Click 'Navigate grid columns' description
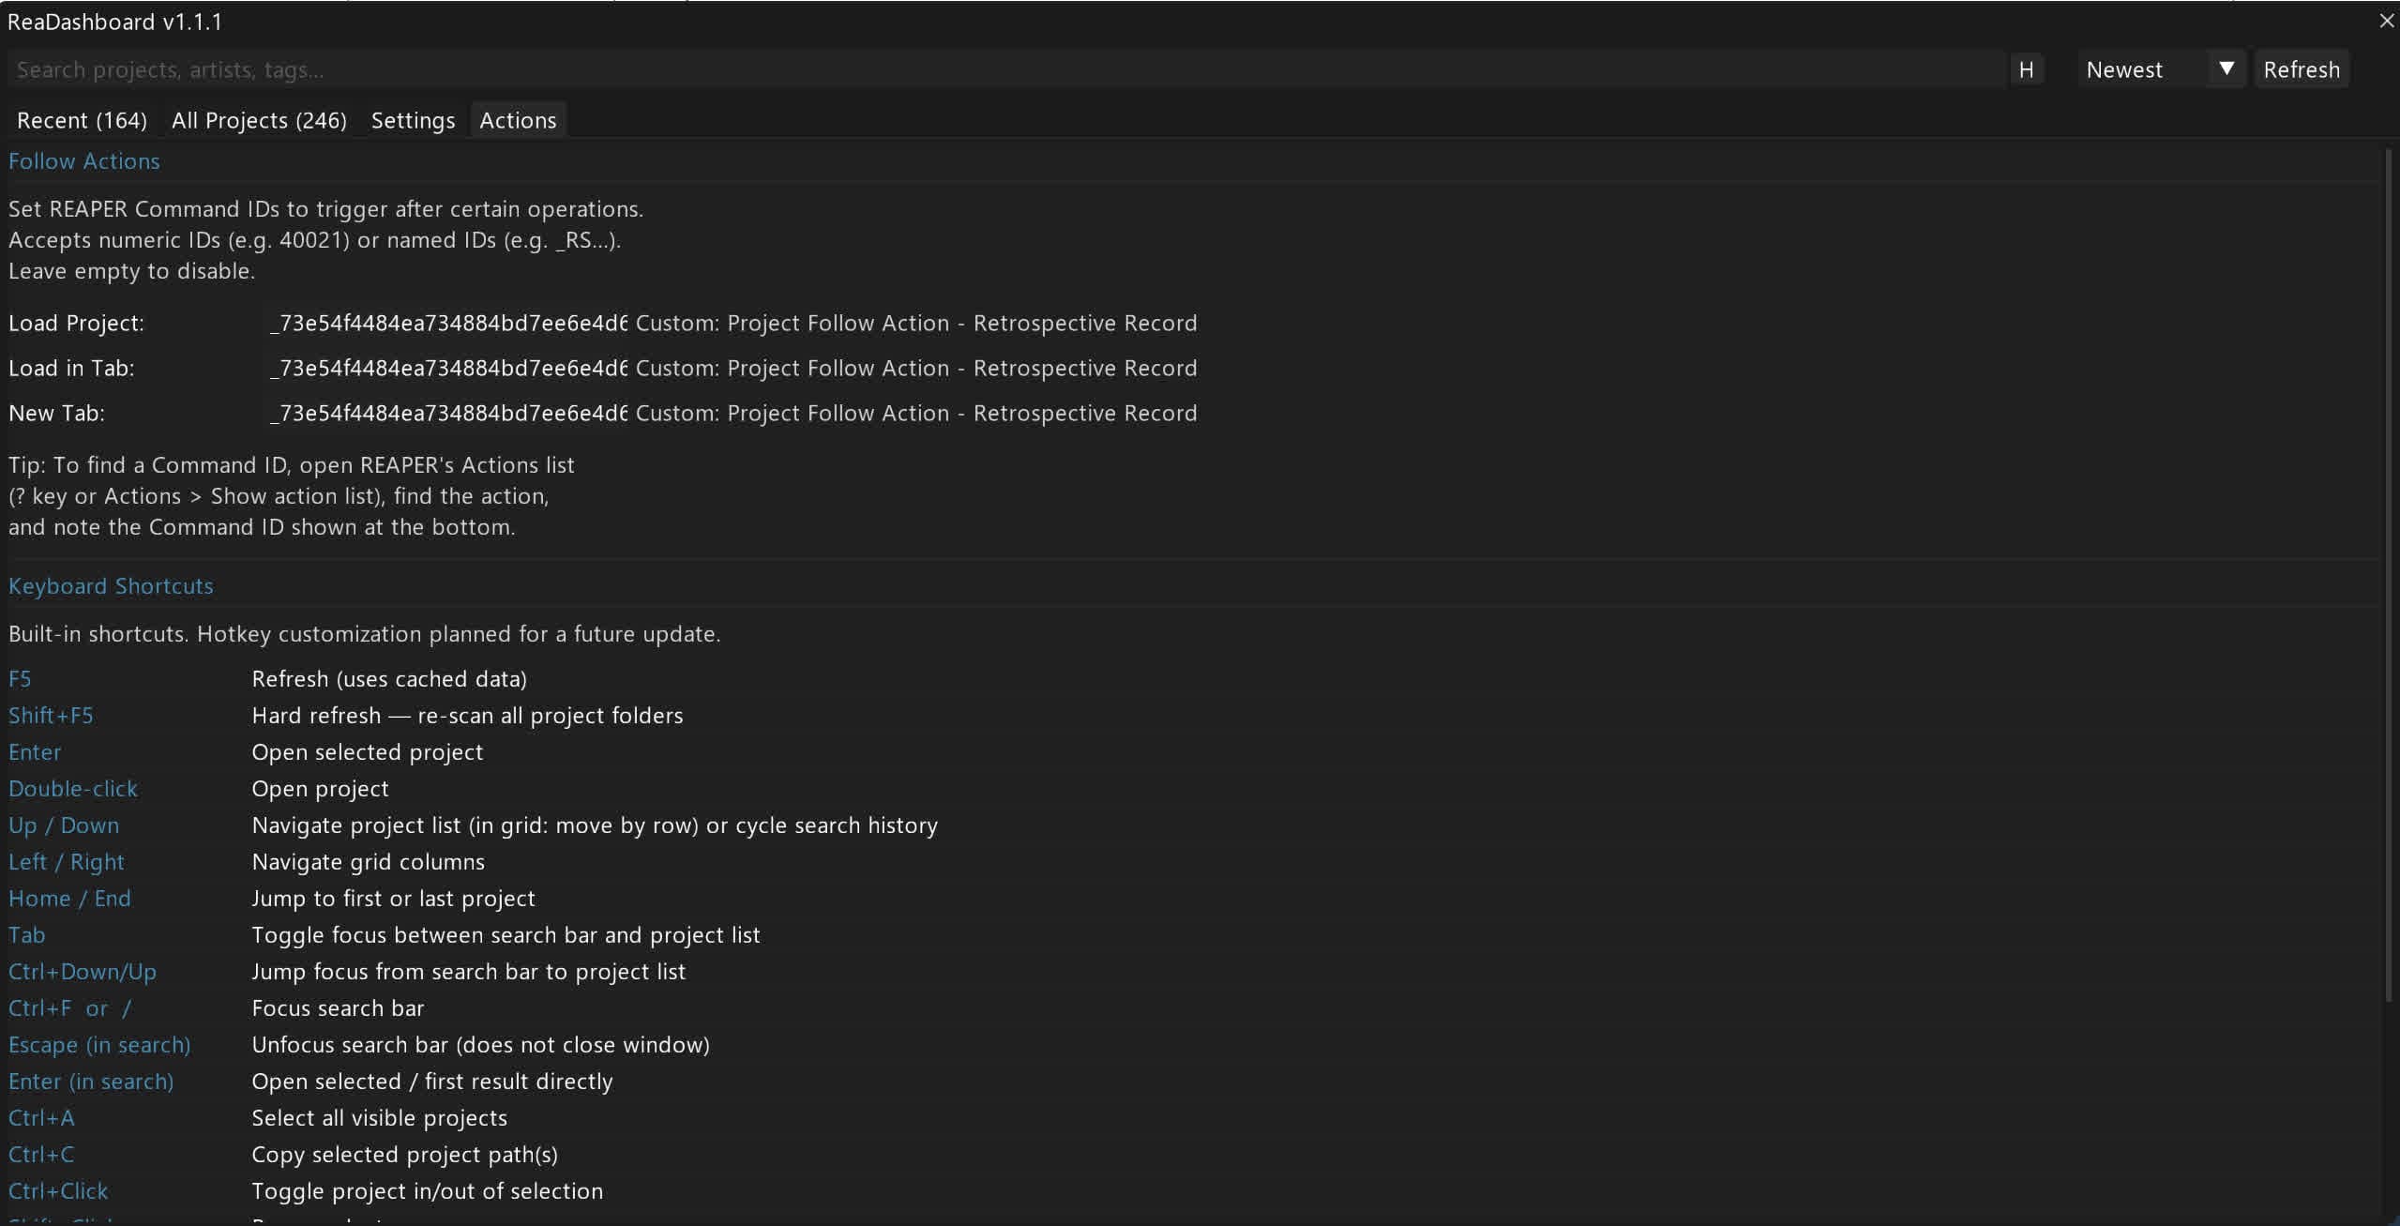The width and height of the screenshot is (2400, 1226). coord(369,862)
